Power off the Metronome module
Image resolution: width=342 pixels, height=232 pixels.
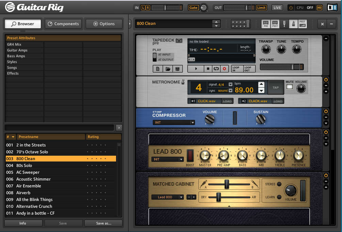326,79
